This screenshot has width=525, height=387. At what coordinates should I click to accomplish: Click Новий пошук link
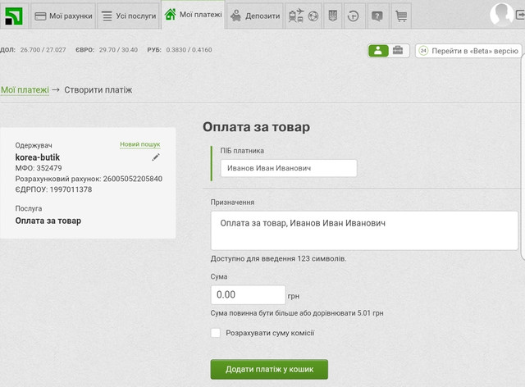click(x=140, y=144)
